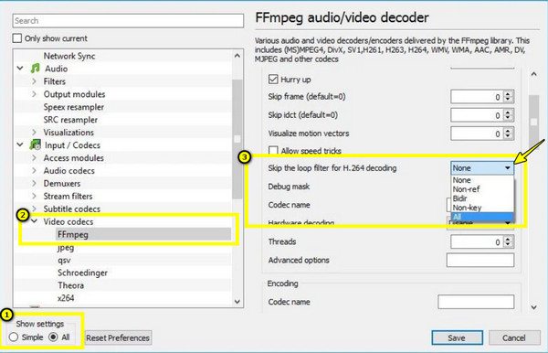The width and height of the screenshot is (548, 353).
Task: Expand the Audio codecs tree node
Action: pyautogui.click(x=35, y=170)
